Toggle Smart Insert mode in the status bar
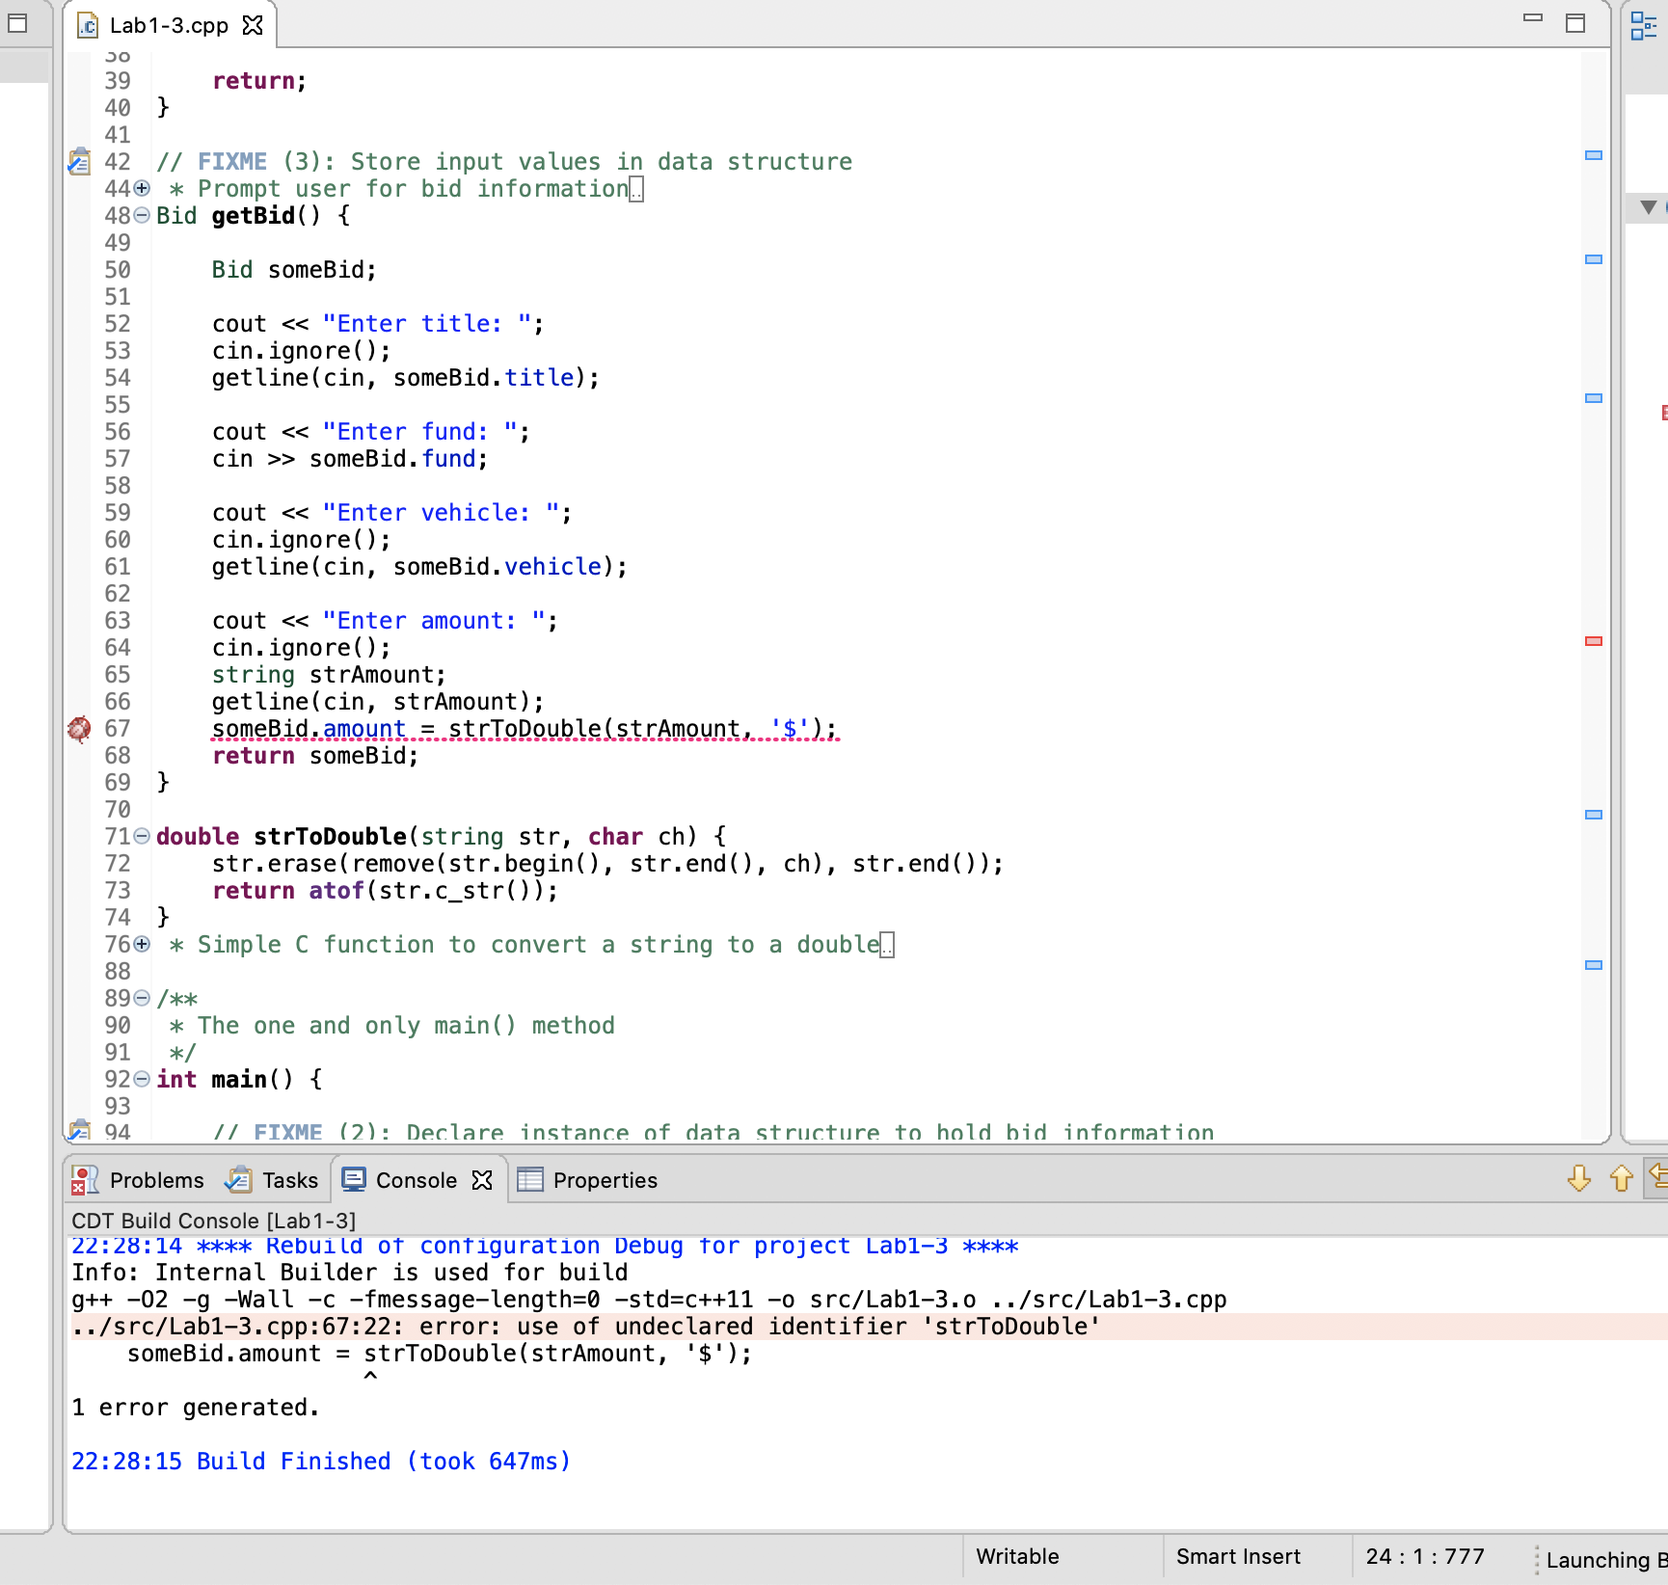The width and height of the screenshot is (1668, 1585). click(x=1240, y=1556)
